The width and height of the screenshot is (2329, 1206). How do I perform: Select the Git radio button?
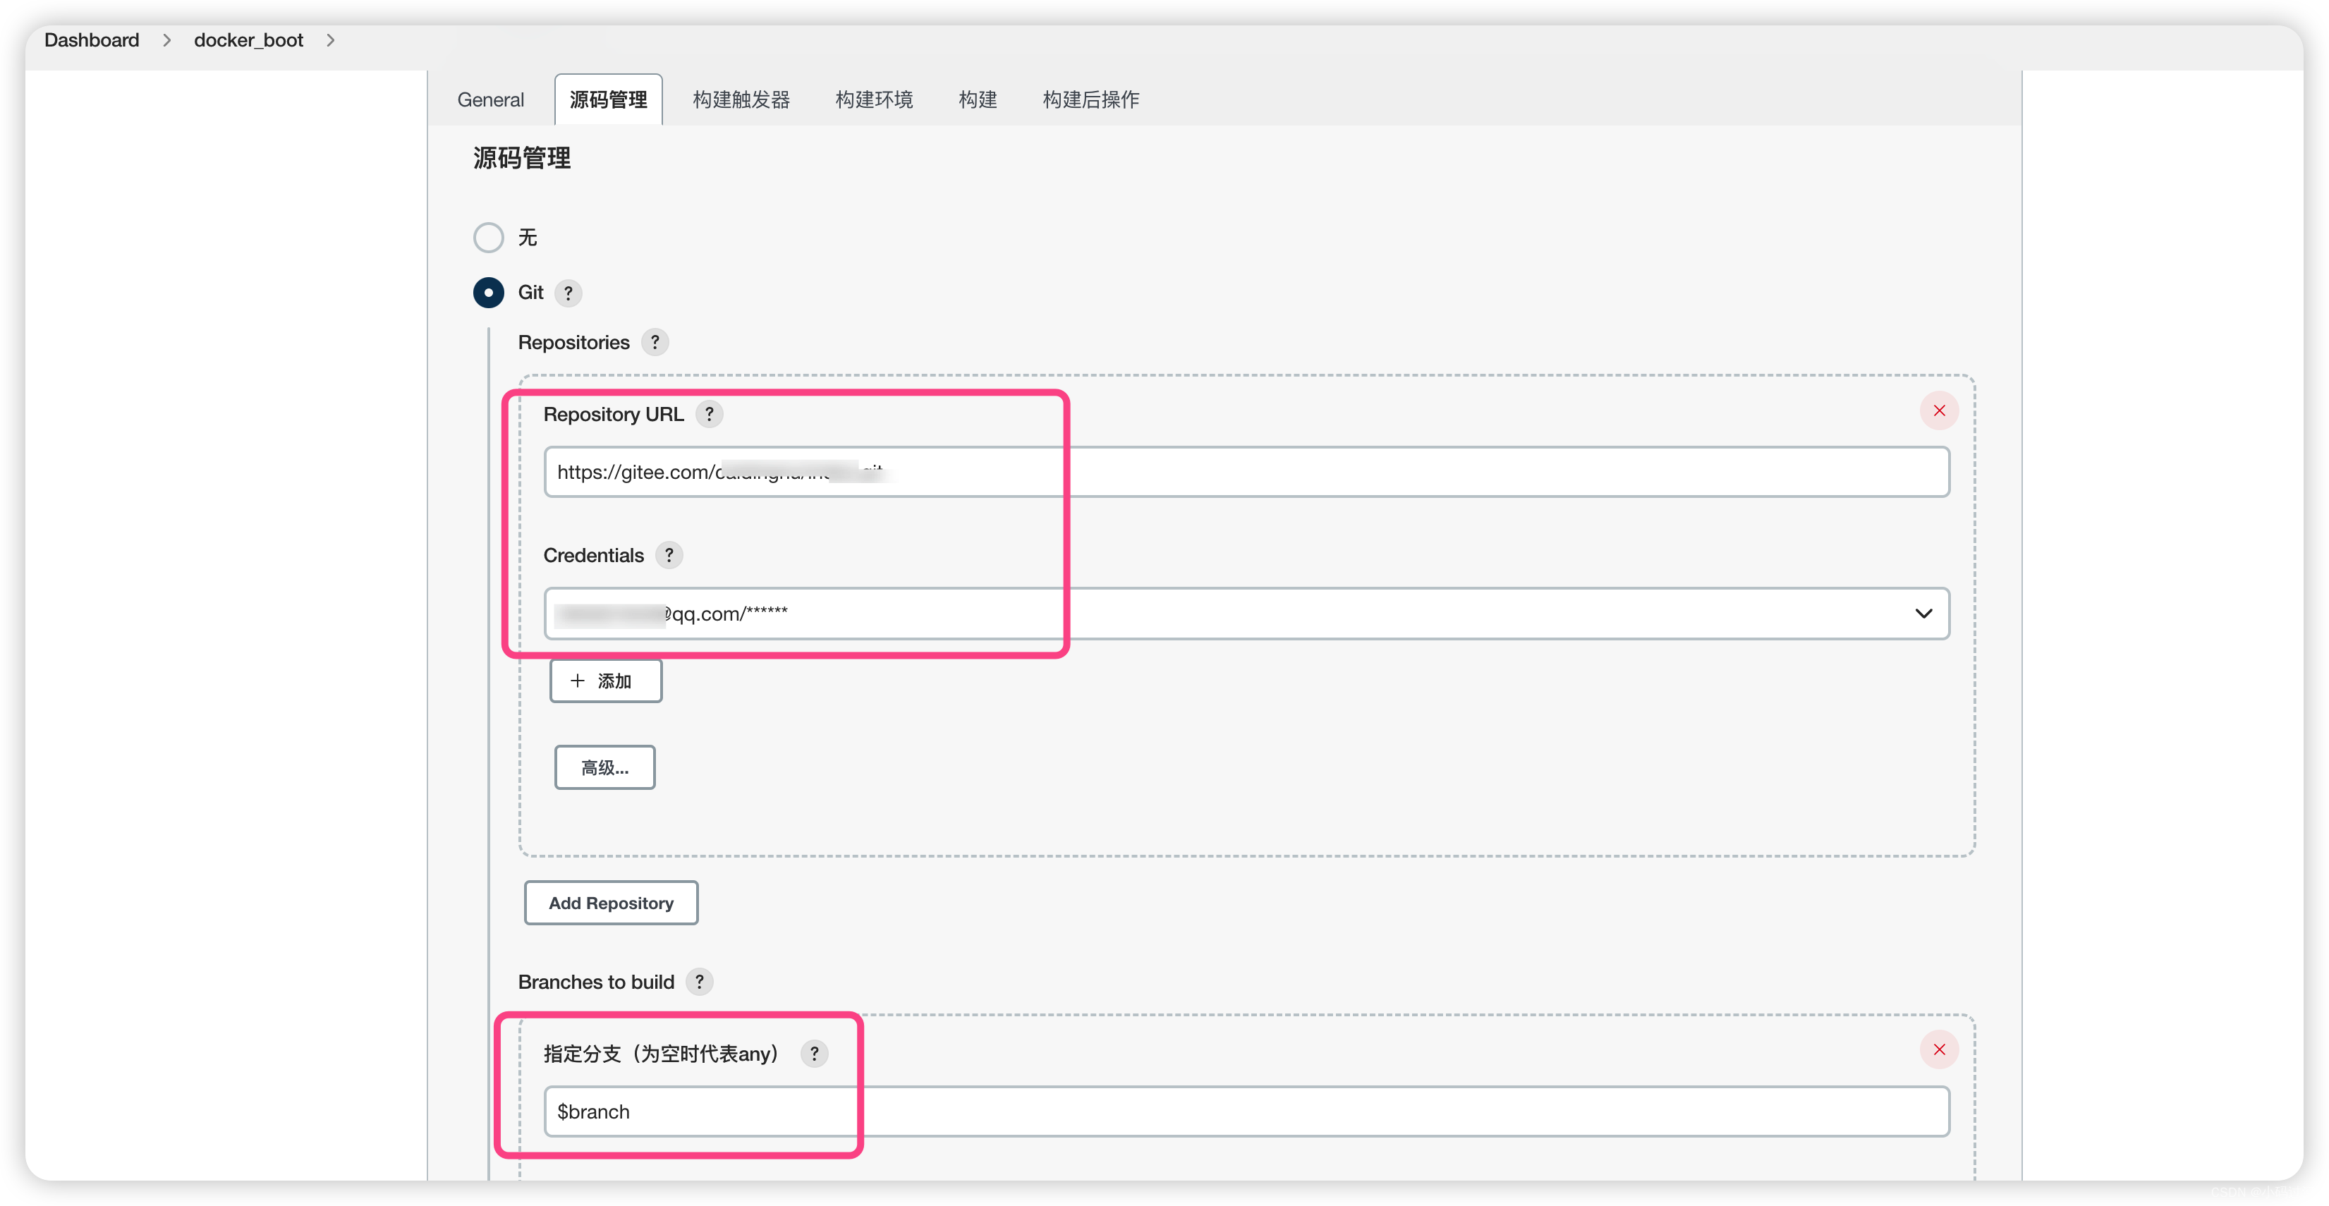[488, 293]
